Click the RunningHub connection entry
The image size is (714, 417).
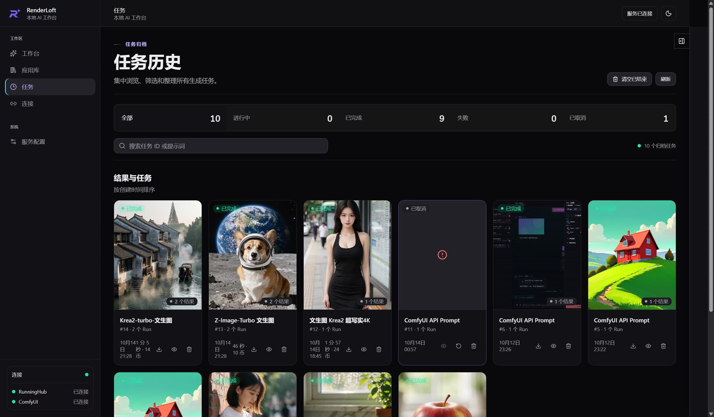pos(50,392)
